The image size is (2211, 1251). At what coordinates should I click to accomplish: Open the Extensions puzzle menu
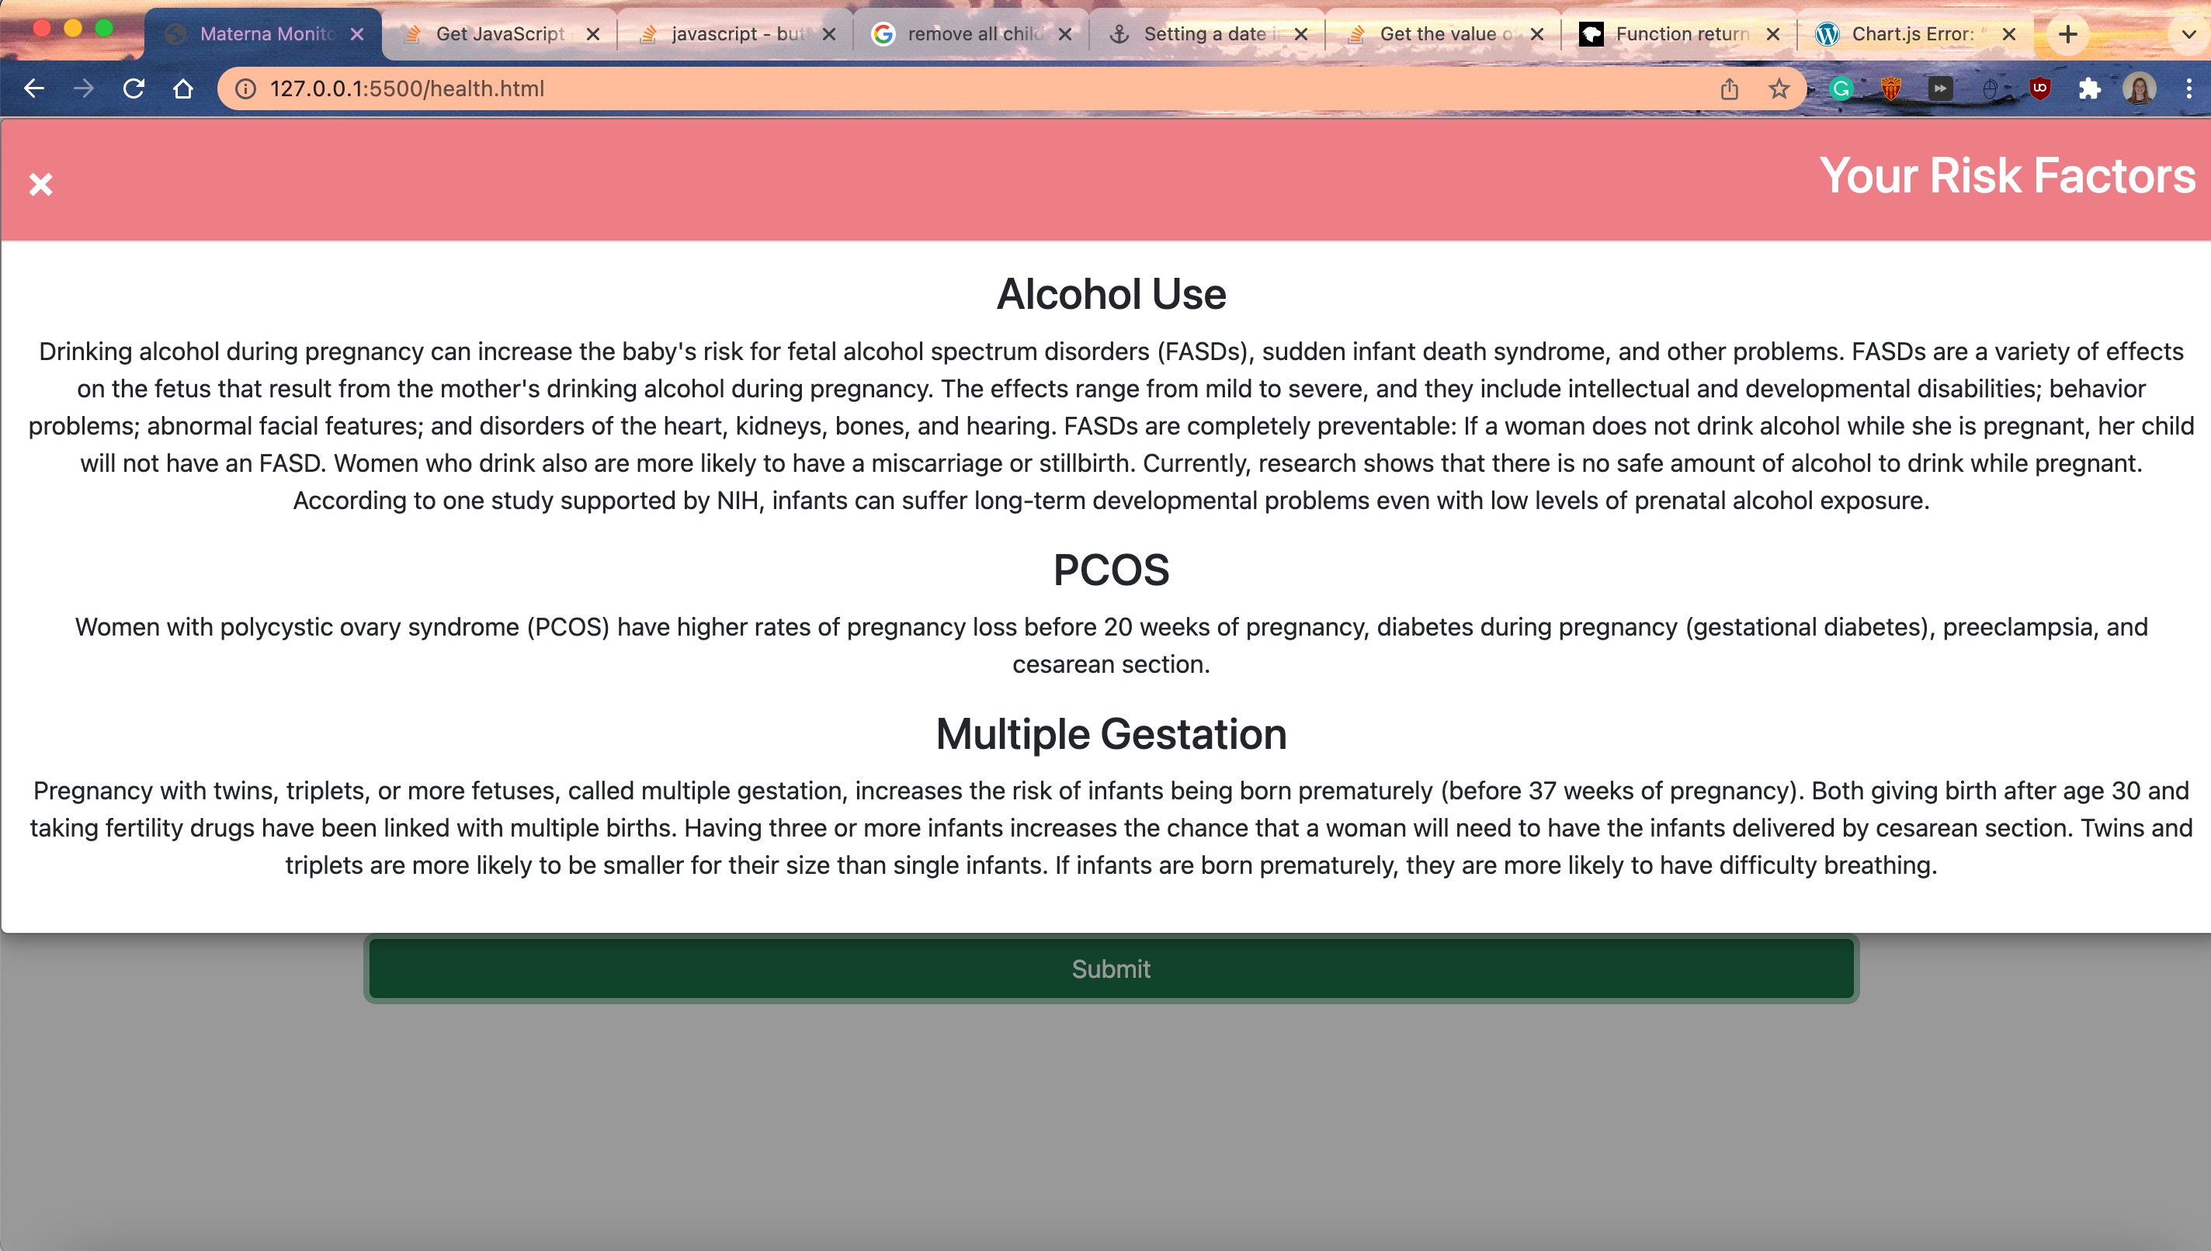pyautogui.click(x=2089, y=88)
